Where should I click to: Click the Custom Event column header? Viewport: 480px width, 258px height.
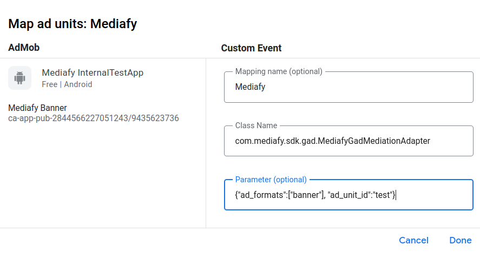click(x=251, y=48)
